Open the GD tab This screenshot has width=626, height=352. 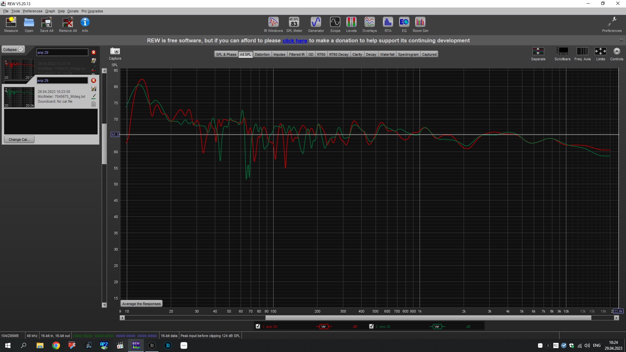(x=311, y=54)
